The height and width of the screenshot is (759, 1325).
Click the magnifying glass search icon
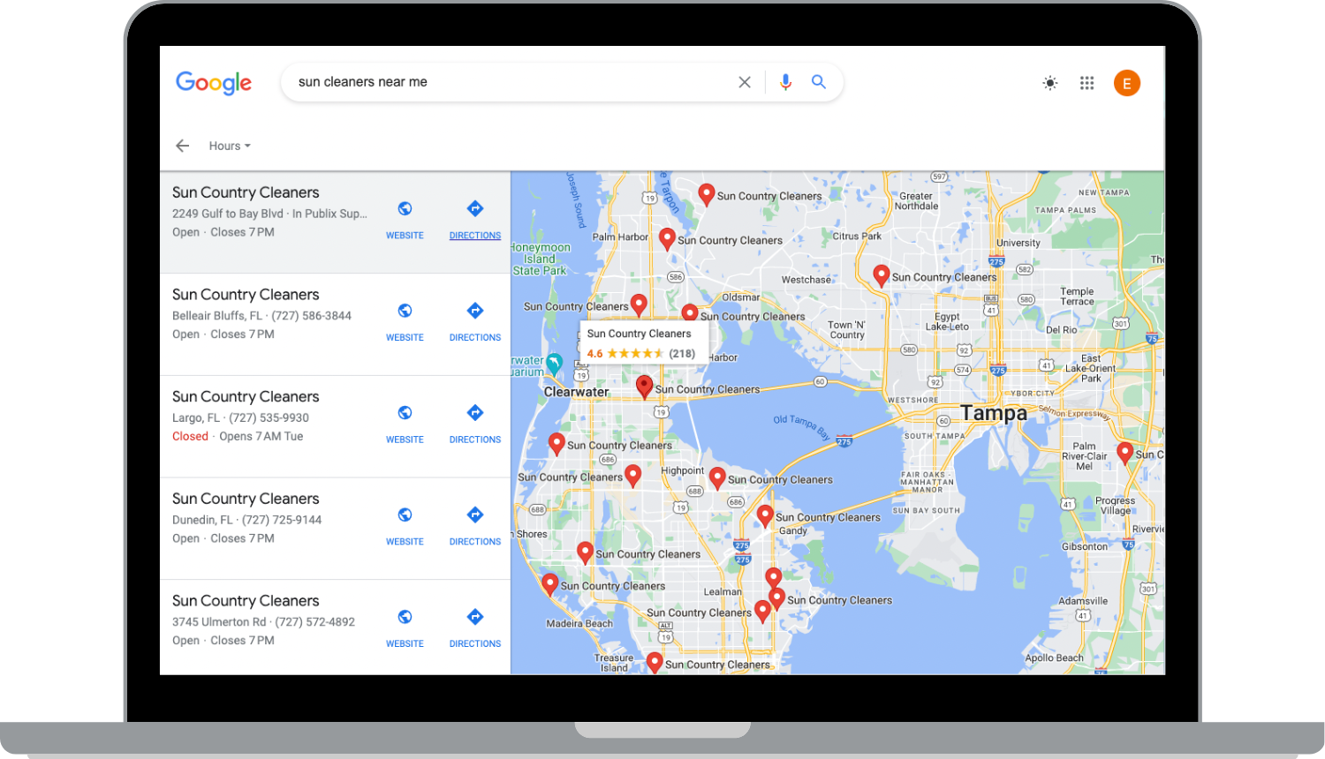click(818, 81)
